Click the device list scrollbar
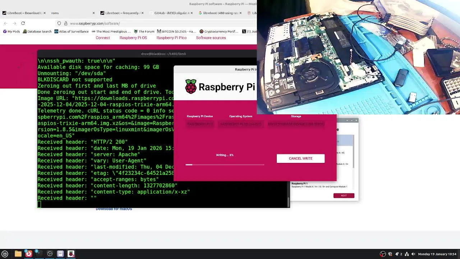This screenshot has width=460, height=259. click(353, 151)
